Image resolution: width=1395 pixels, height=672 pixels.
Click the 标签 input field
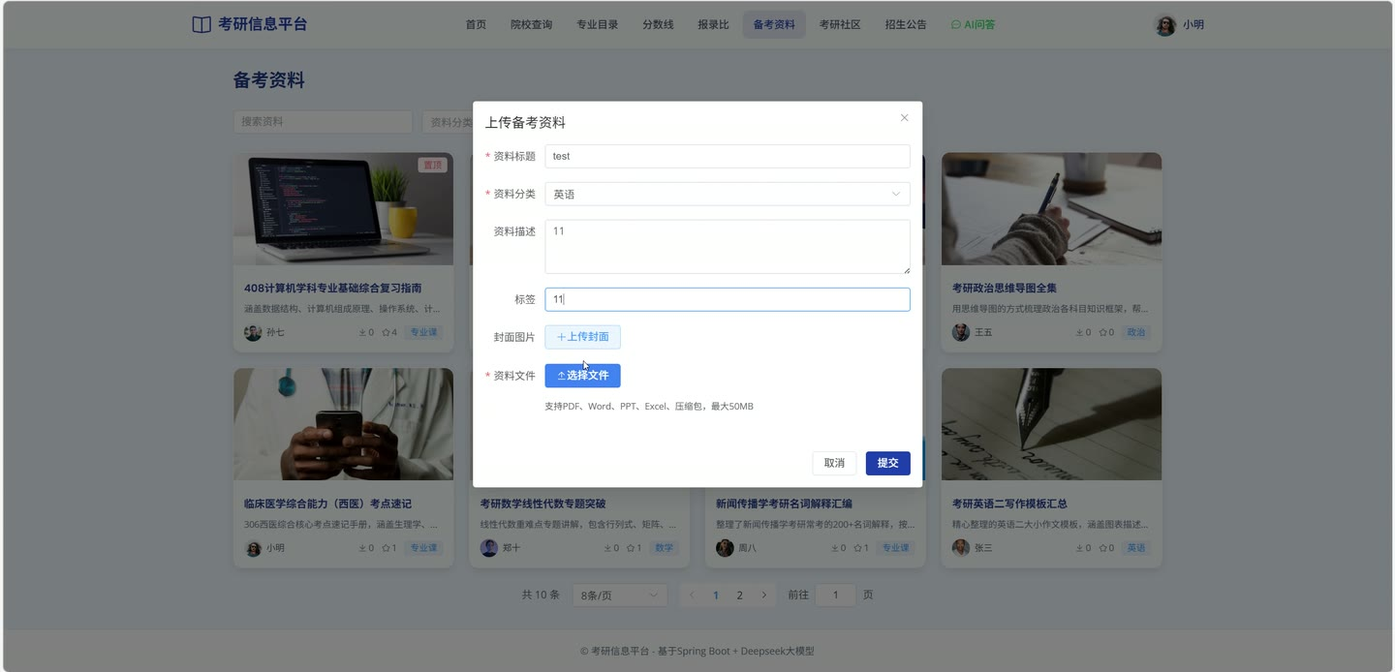coord(728,299)
